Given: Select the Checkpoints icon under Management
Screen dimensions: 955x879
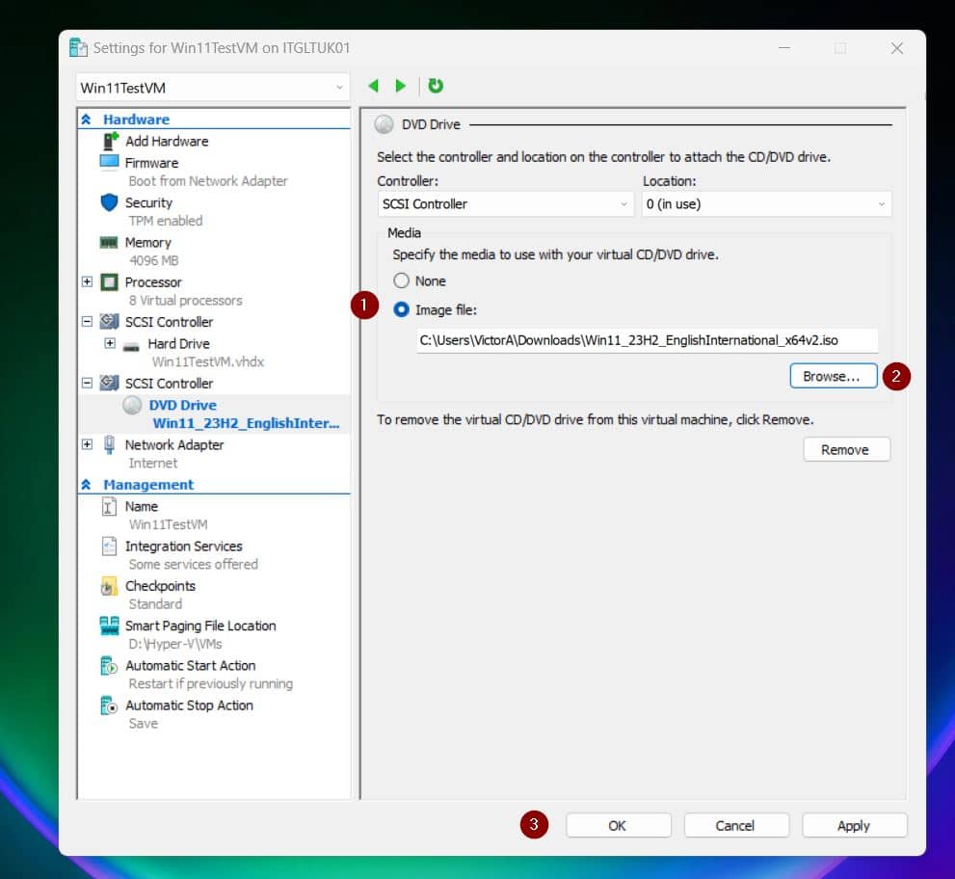Looking at the screenshot, I should pos(111,586).
